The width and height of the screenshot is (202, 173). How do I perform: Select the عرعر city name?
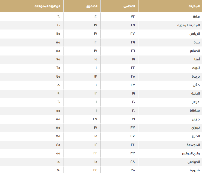coord(196,102)
